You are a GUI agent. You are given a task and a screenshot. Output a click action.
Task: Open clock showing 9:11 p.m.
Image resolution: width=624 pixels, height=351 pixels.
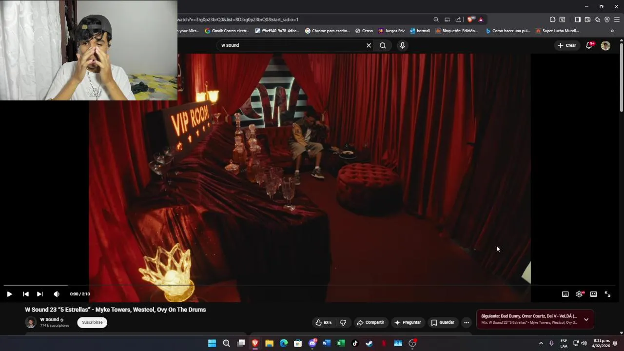pyautogui.click(x=601, y=343)
